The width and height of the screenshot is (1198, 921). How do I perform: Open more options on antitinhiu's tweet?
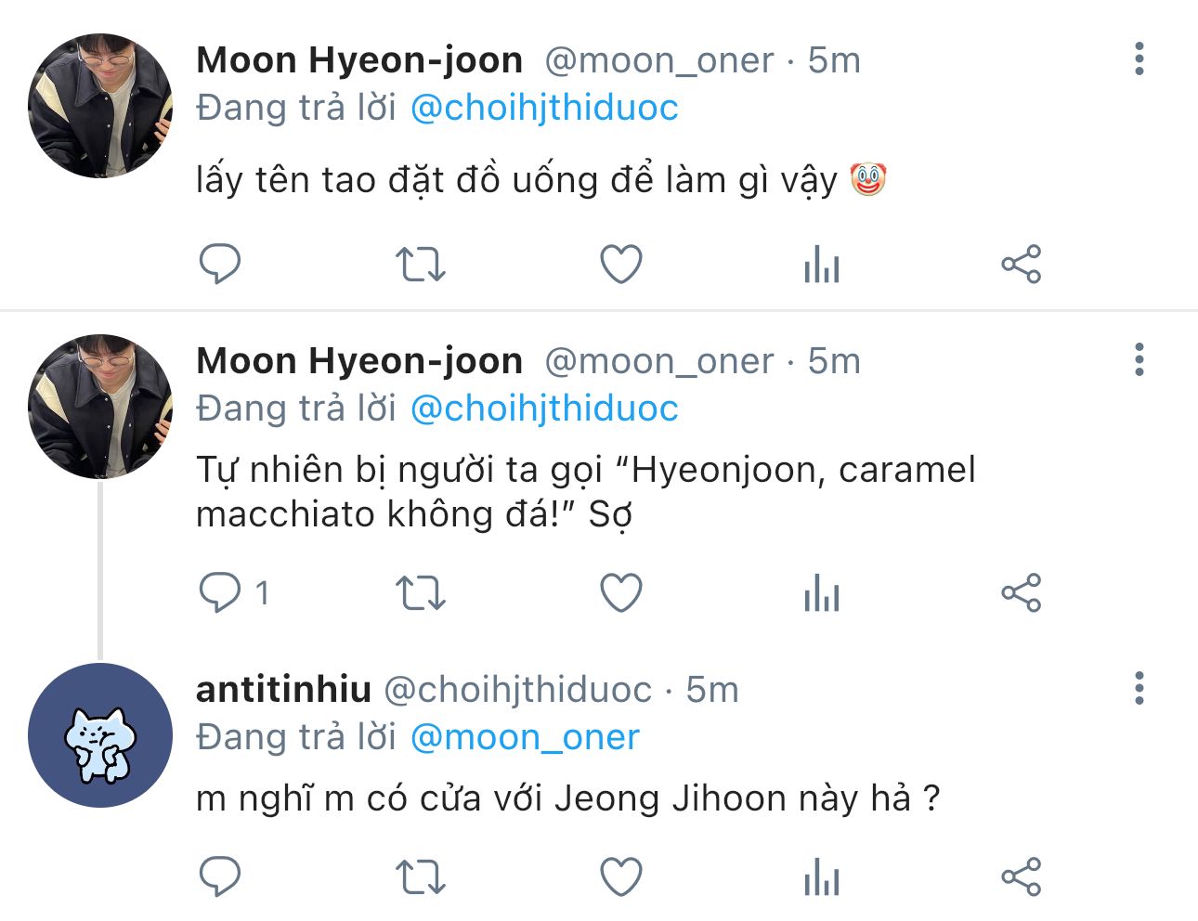(x=1139, y=689)
